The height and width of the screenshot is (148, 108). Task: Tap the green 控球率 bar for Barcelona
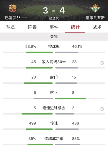39,52
